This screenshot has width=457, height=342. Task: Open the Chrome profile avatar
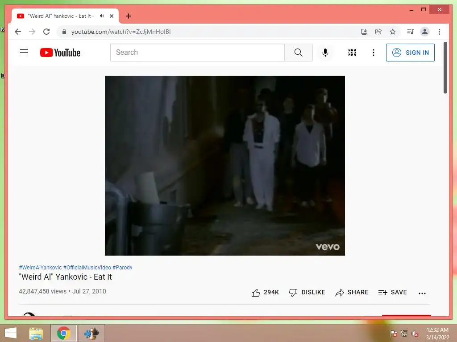(425, 32)
